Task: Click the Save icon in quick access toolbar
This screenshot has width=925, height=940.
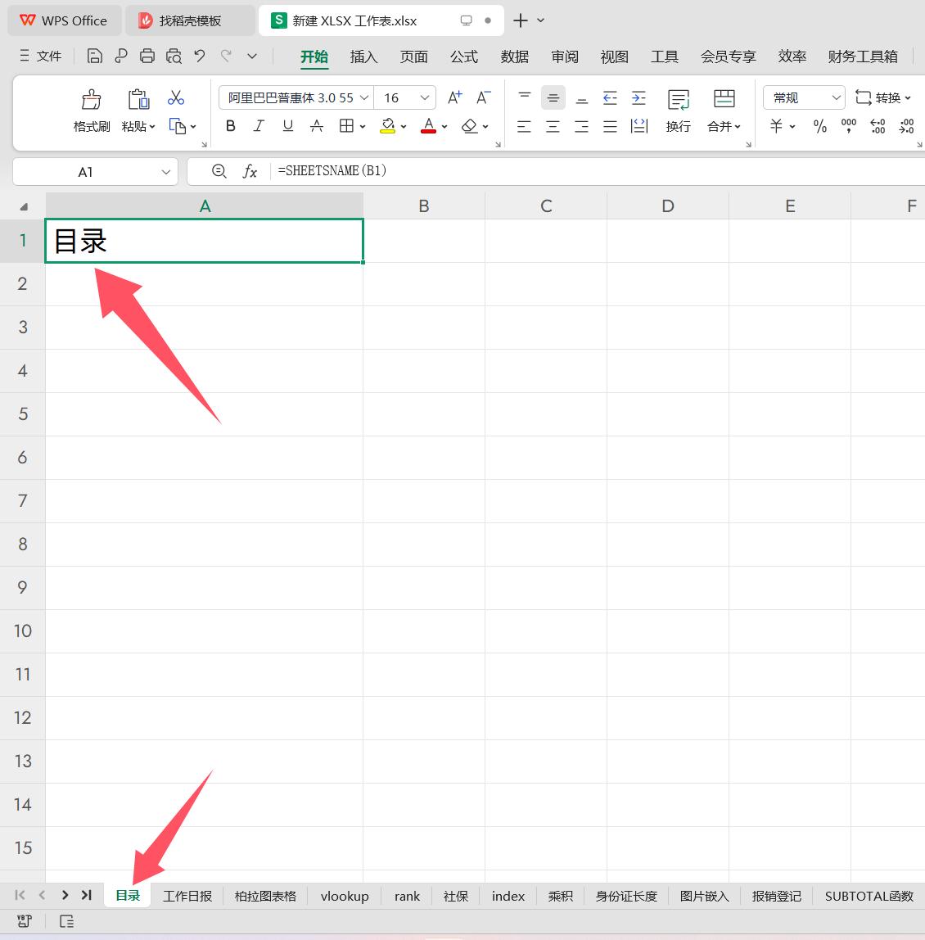Action: coord(95,56)
